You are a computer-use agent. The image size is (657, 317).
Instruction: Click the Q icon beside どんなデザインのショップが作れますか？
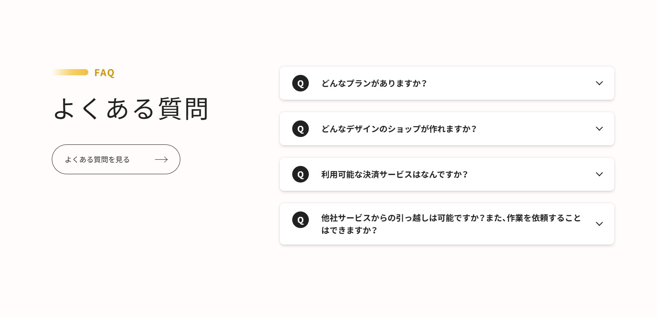[x=301, y=129]
